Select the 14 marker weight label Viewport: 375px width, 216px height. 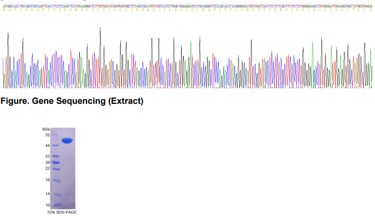pyautogui.click(x=47, y=193)
